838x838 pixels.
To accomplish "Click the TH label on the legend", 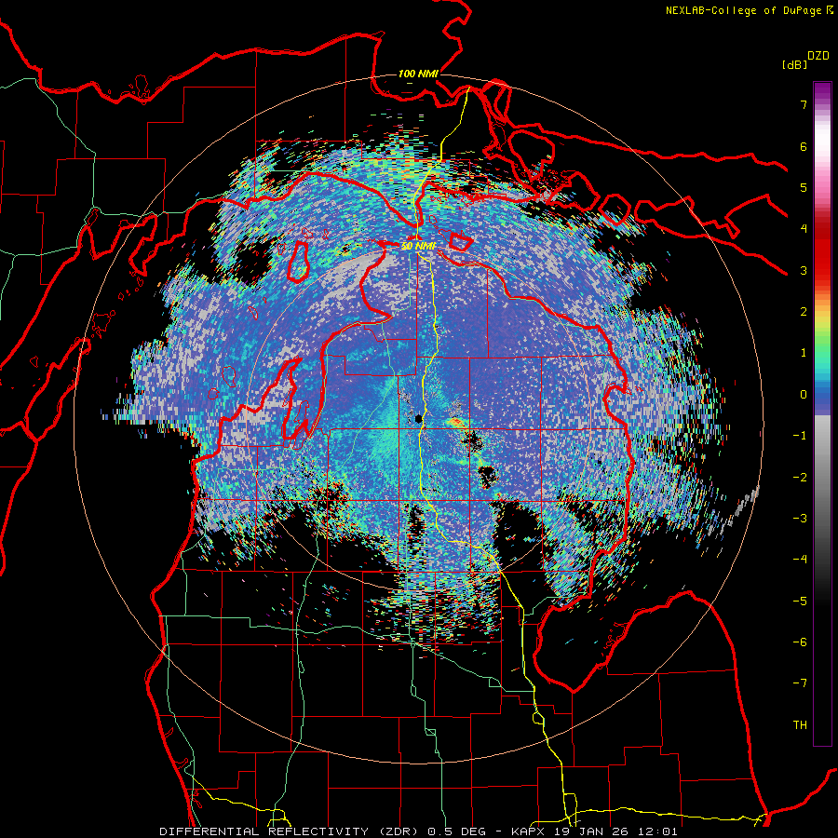I will tap(800, 725).
